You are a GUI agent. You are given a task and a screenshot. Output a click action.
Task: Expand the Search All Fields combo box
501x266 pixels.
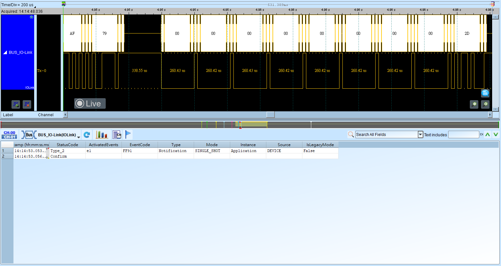420,134
